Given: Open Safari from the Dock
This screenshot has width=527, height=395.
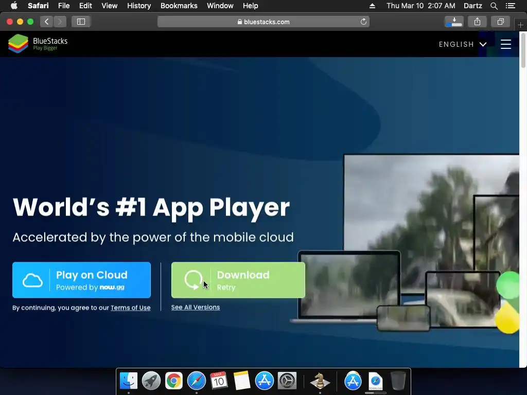Looking at the screenshot, I should tap(196, 381).
